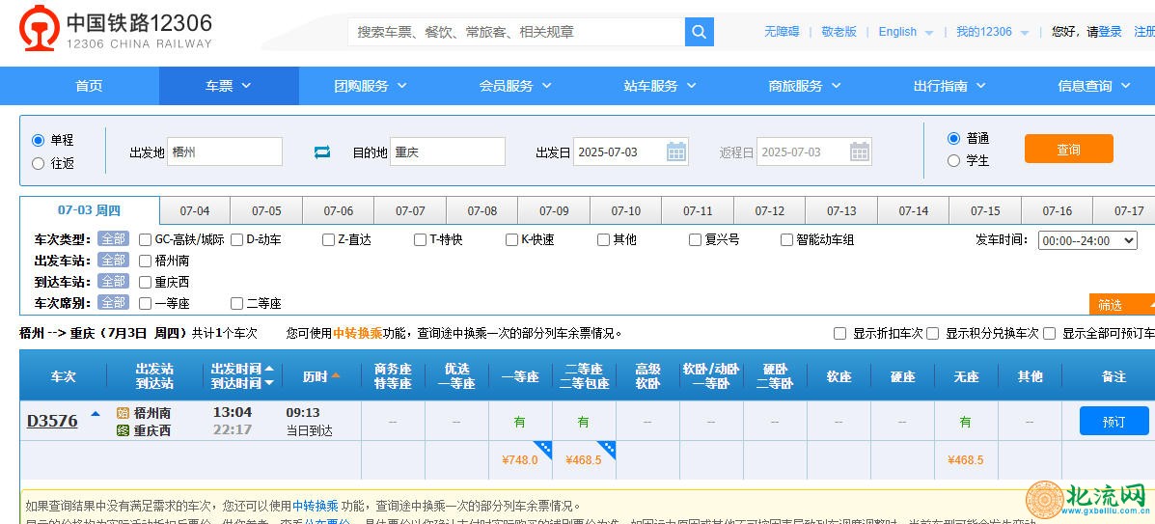Screen dimensions: 1155x524
Task: Check Z-直达 train type
Action: (328, 239)
